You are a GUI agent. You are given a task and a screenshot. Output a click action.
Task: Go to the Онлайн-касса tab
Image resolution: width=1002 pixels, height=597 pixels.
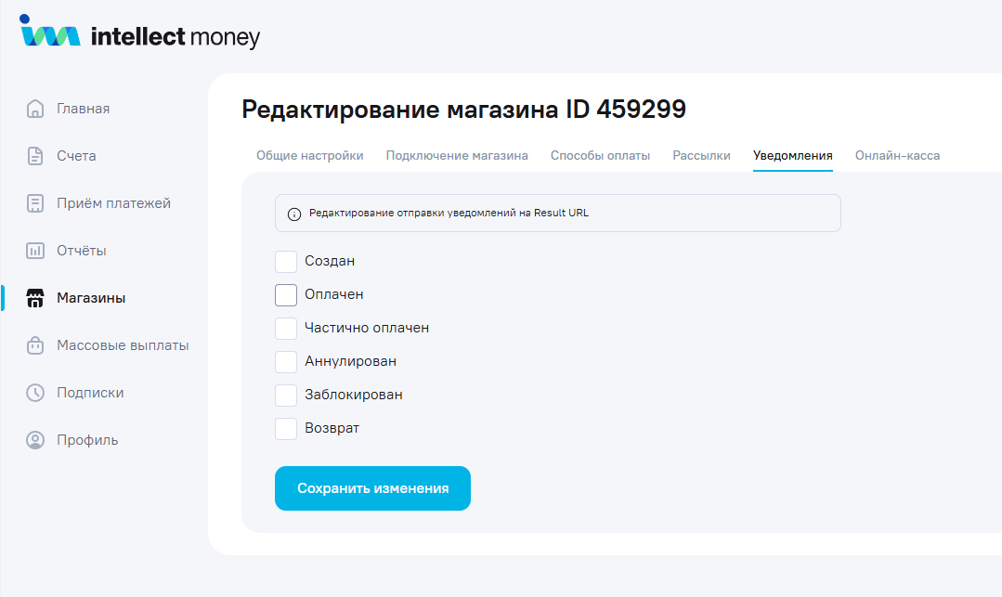coord(897,156)
